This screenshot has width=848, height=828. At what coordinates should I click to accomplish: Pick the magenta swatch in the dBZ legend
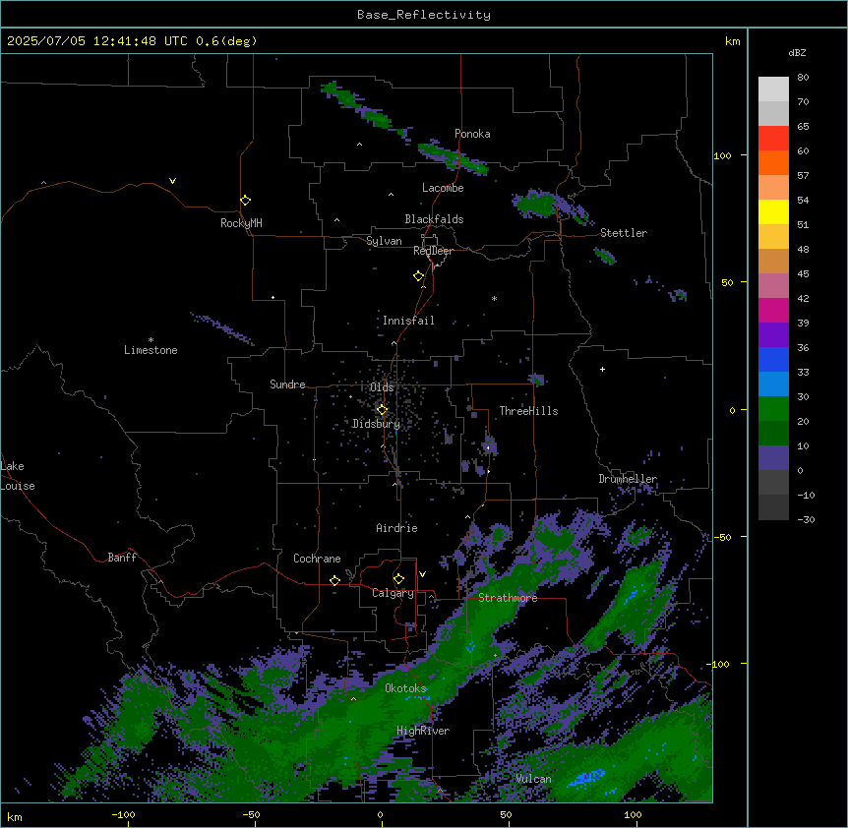[773, 310]
